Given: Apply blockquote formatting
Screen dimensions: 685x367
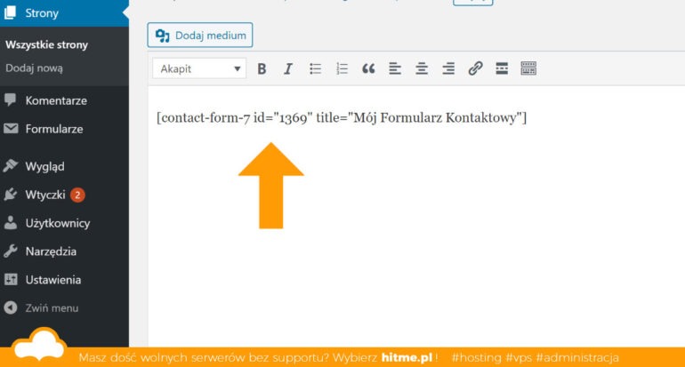Looking at the screenshot, I should 368,68.
